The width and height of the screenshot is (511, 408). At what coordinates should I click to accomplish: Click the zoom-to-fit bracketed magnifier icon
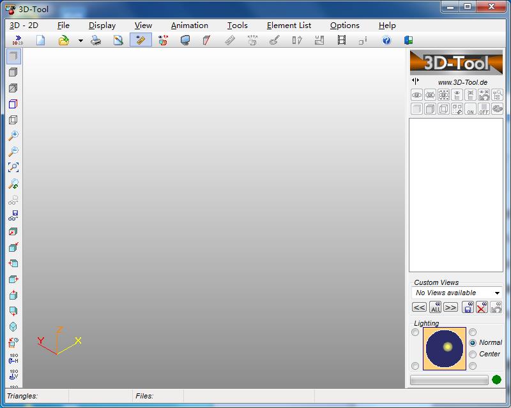13,167
